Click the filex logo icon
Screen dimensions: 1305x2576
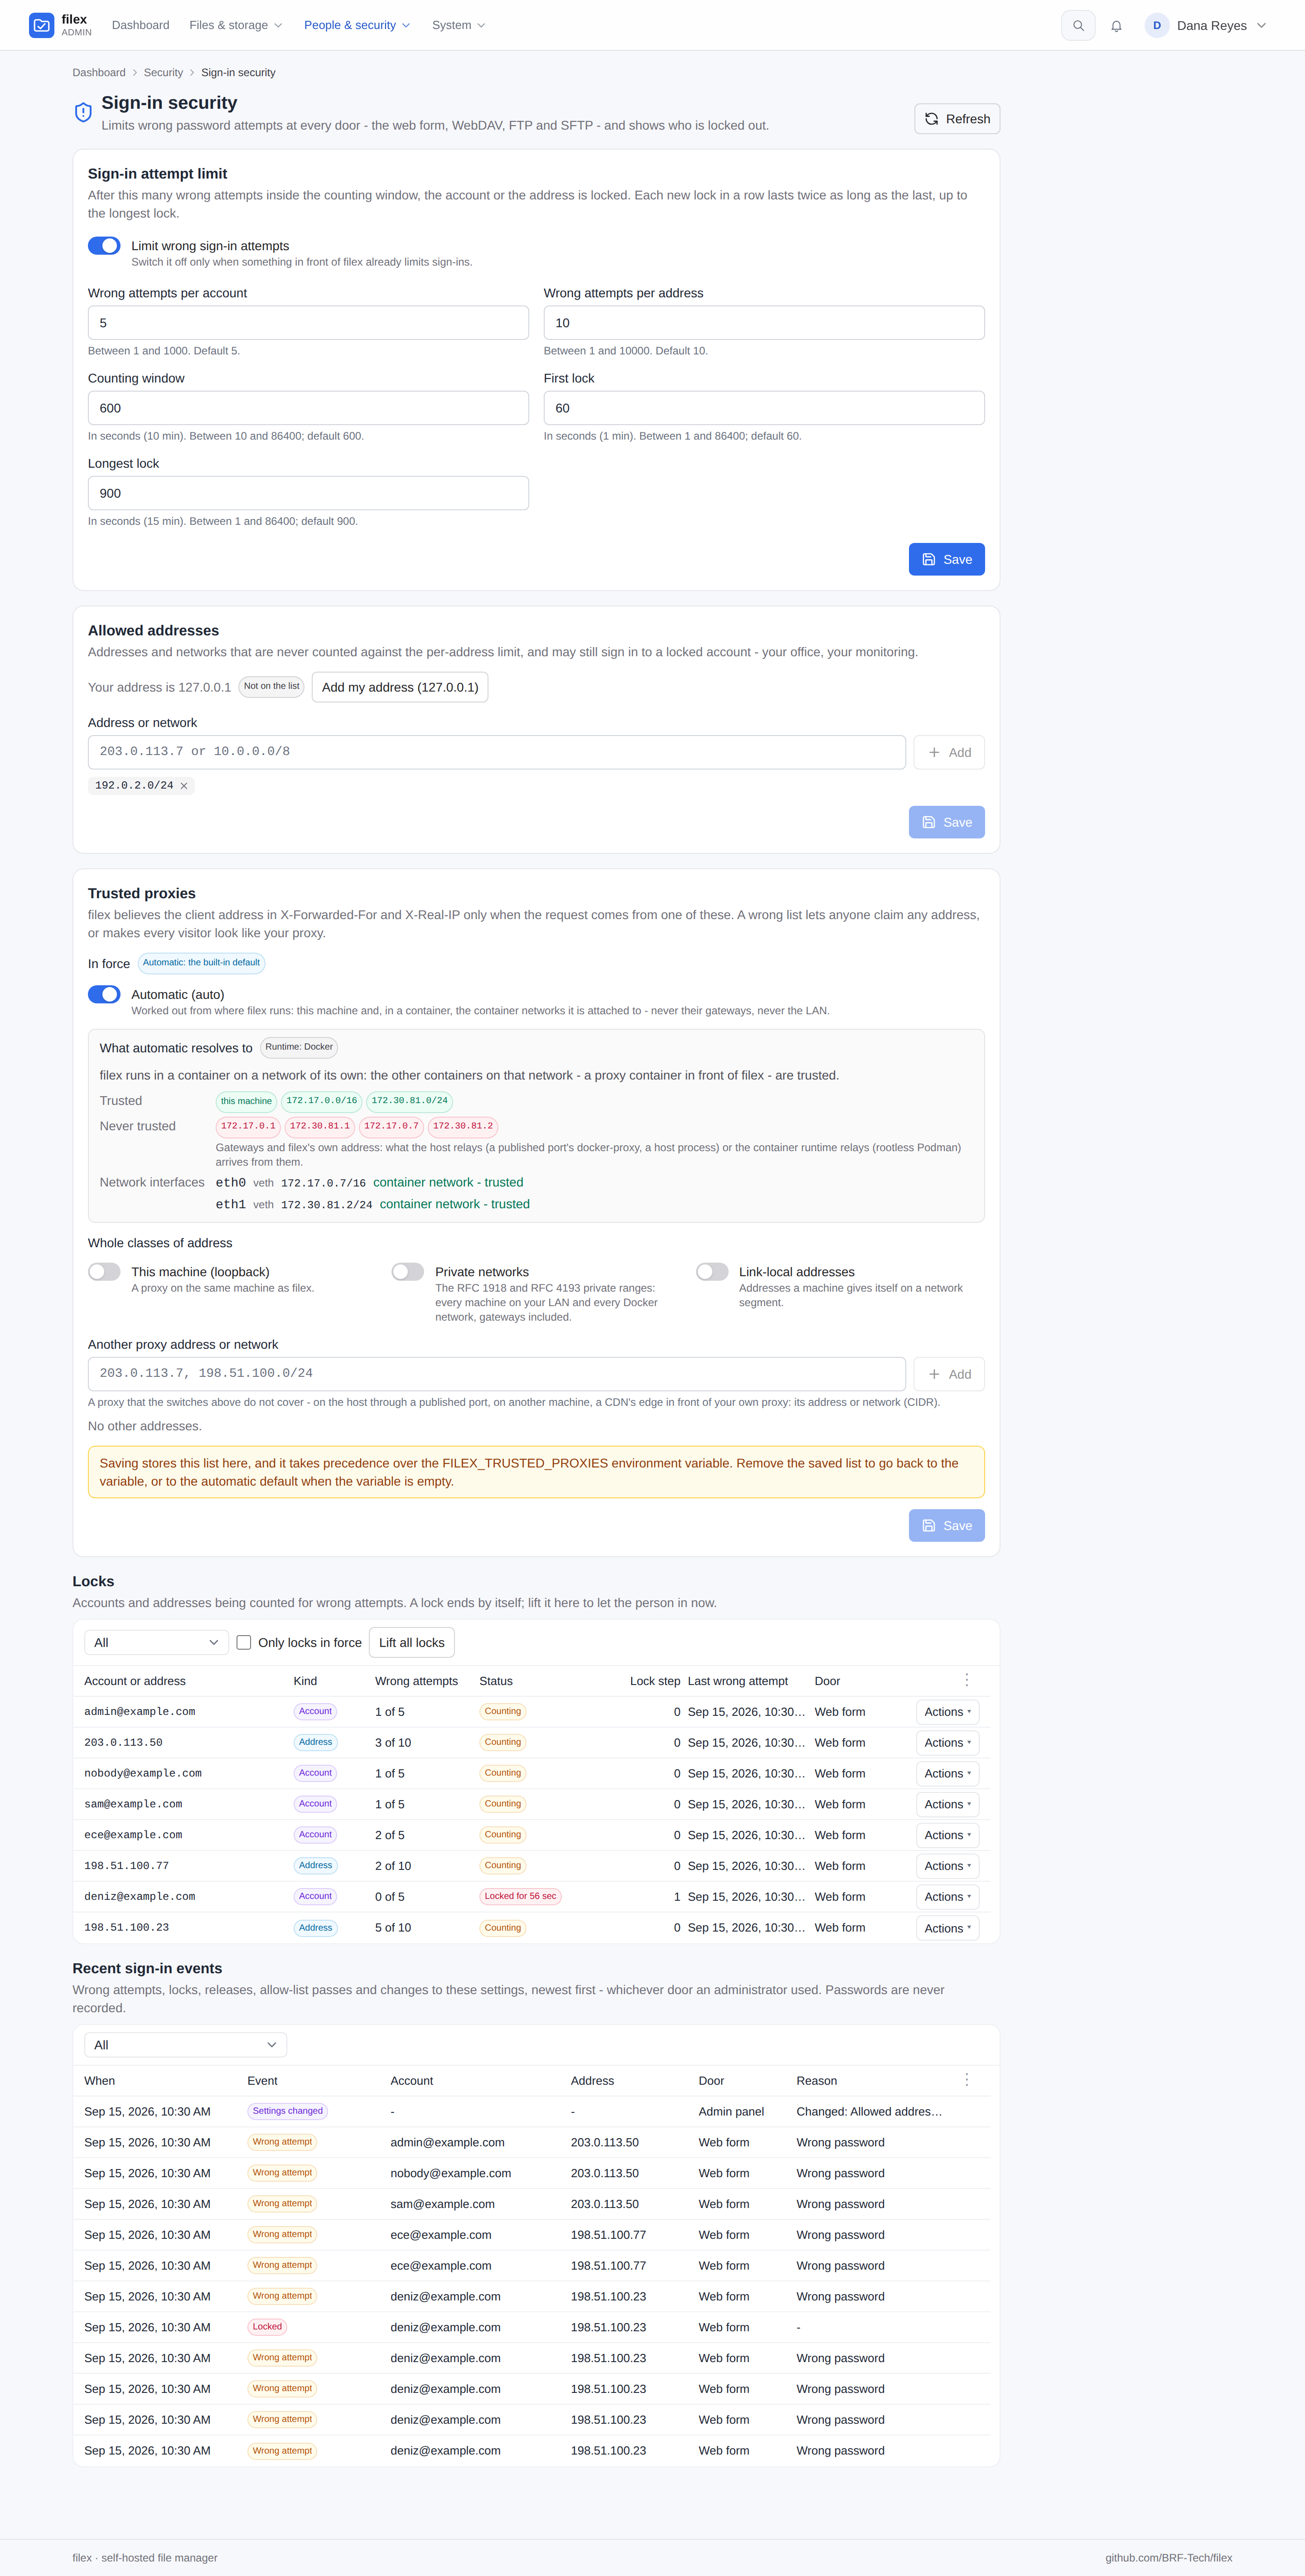click(x=41, y=25)
